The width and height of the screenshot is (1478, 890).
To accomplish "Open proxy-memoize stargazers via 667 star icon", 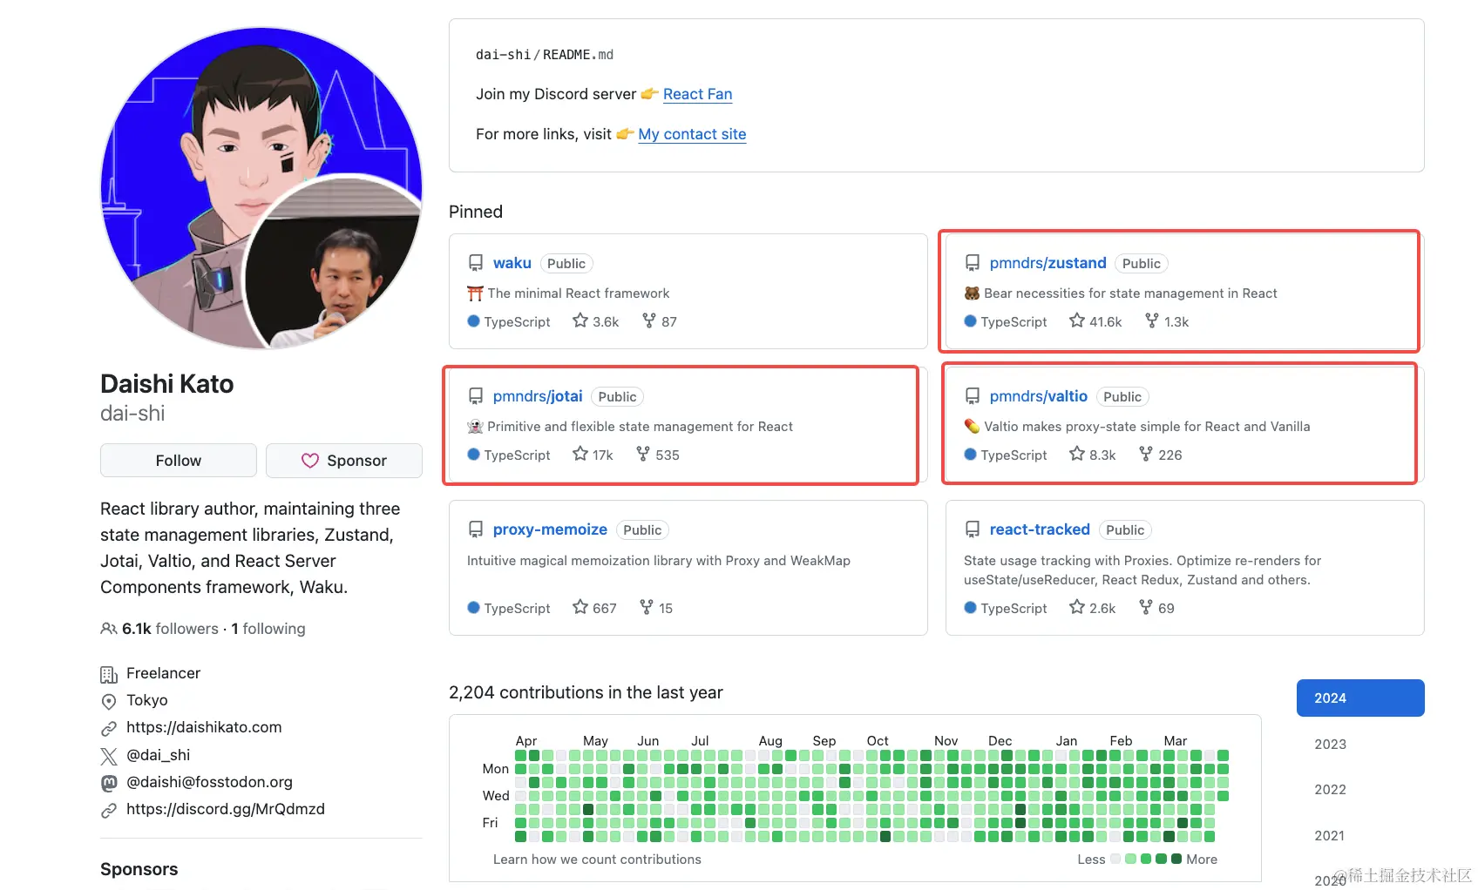I will (580, 607).
